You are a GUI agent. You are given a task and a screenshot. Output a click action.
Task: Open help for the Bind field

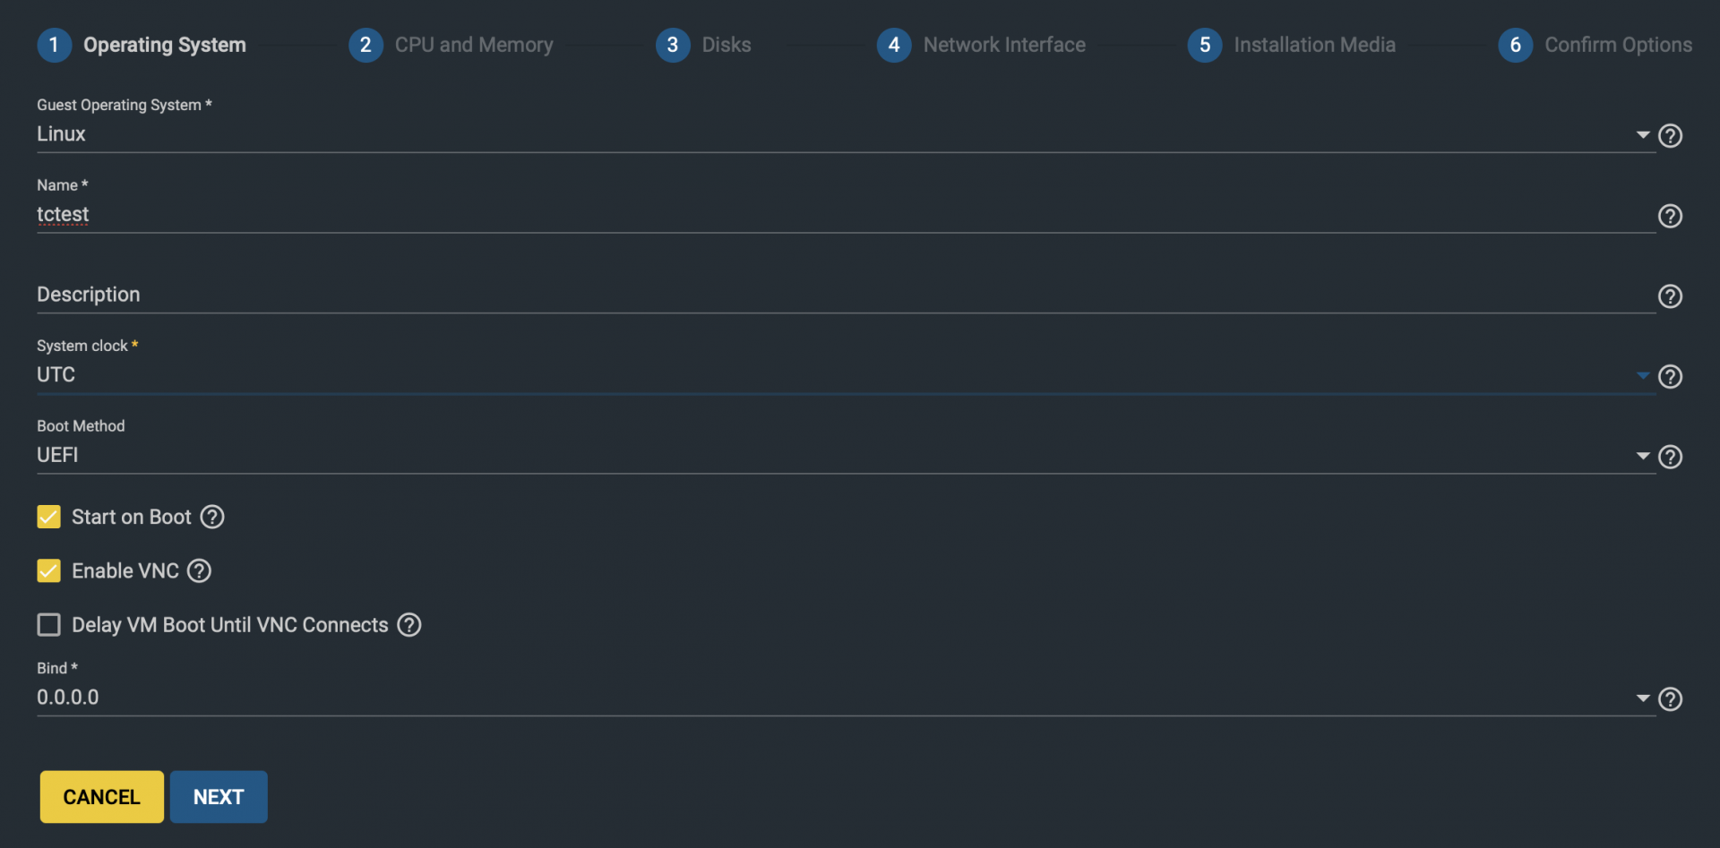pos(1670,698)
